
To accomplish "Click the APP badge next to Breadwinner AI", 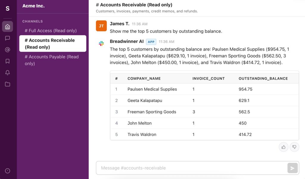I will pyautogui.click(x=151, y=42).
